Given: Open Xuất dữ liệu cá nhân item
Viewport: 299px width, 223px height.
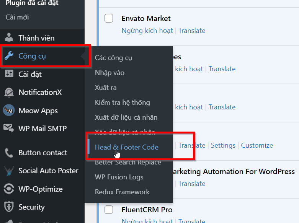Looking at the screenshot, I should coord(126,117).
